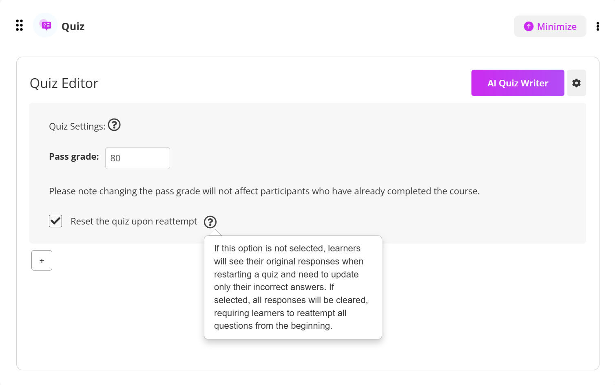Open quiz settings via the gear icon

[576, 83]
